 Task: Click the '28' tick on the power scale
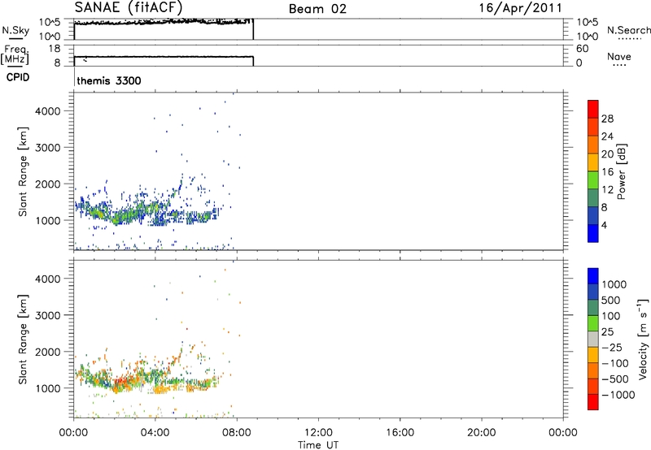[x=607, y=119]
